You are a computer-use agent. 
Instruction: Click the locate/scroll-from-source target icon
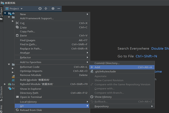tap(40, 8)
